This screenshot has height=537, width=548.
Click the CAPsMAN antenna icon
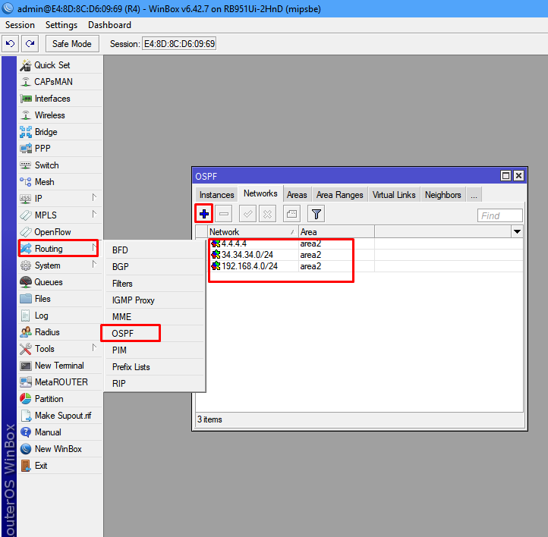click(x=26, y=82)
